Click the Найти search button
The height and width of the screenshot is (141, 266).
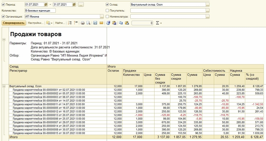point(60,23)
